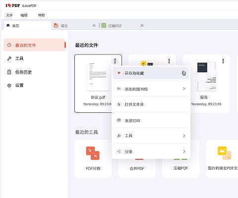Click the printer icon beside 发送打印
Viewport: 238px width, 198px height.
[119, 120]
